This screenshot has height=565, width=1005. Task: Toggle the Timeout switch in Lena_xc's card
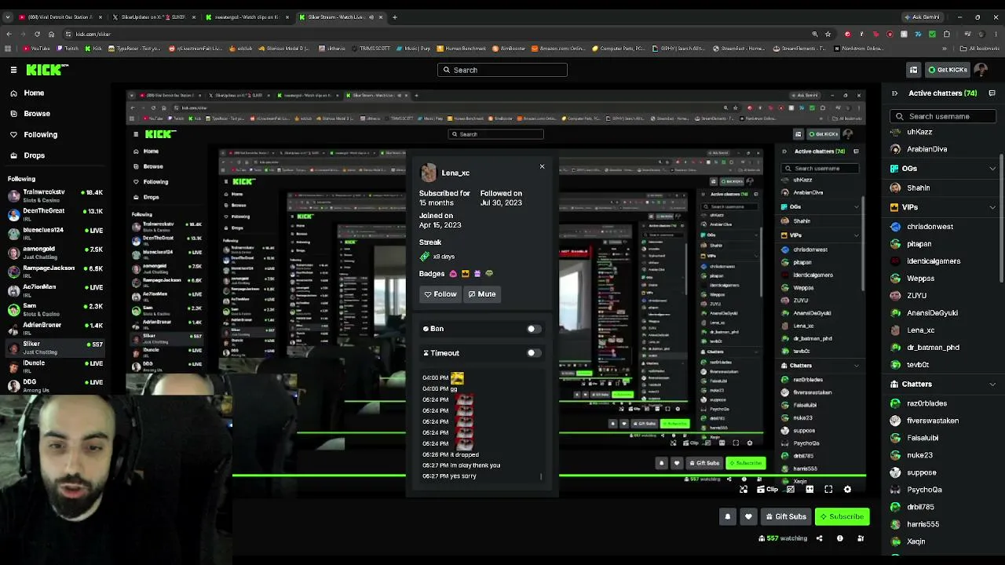(533, 353)
